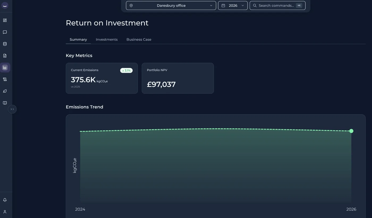Click the 2026 axis label

point(351,209)
